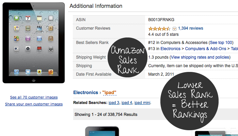The width and height of the screenshot is (238, 136).
Task: Open the rating breakdown dropdown arrow
Action: pyautogui.click(x=174, y=29)
